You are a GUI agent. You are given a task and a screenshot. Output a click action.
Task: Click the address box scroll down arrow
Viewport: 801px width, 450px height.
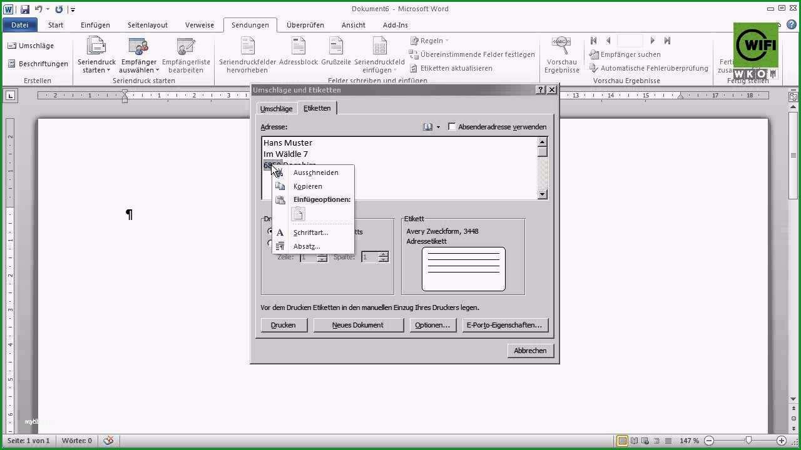(x=543, y=194)
